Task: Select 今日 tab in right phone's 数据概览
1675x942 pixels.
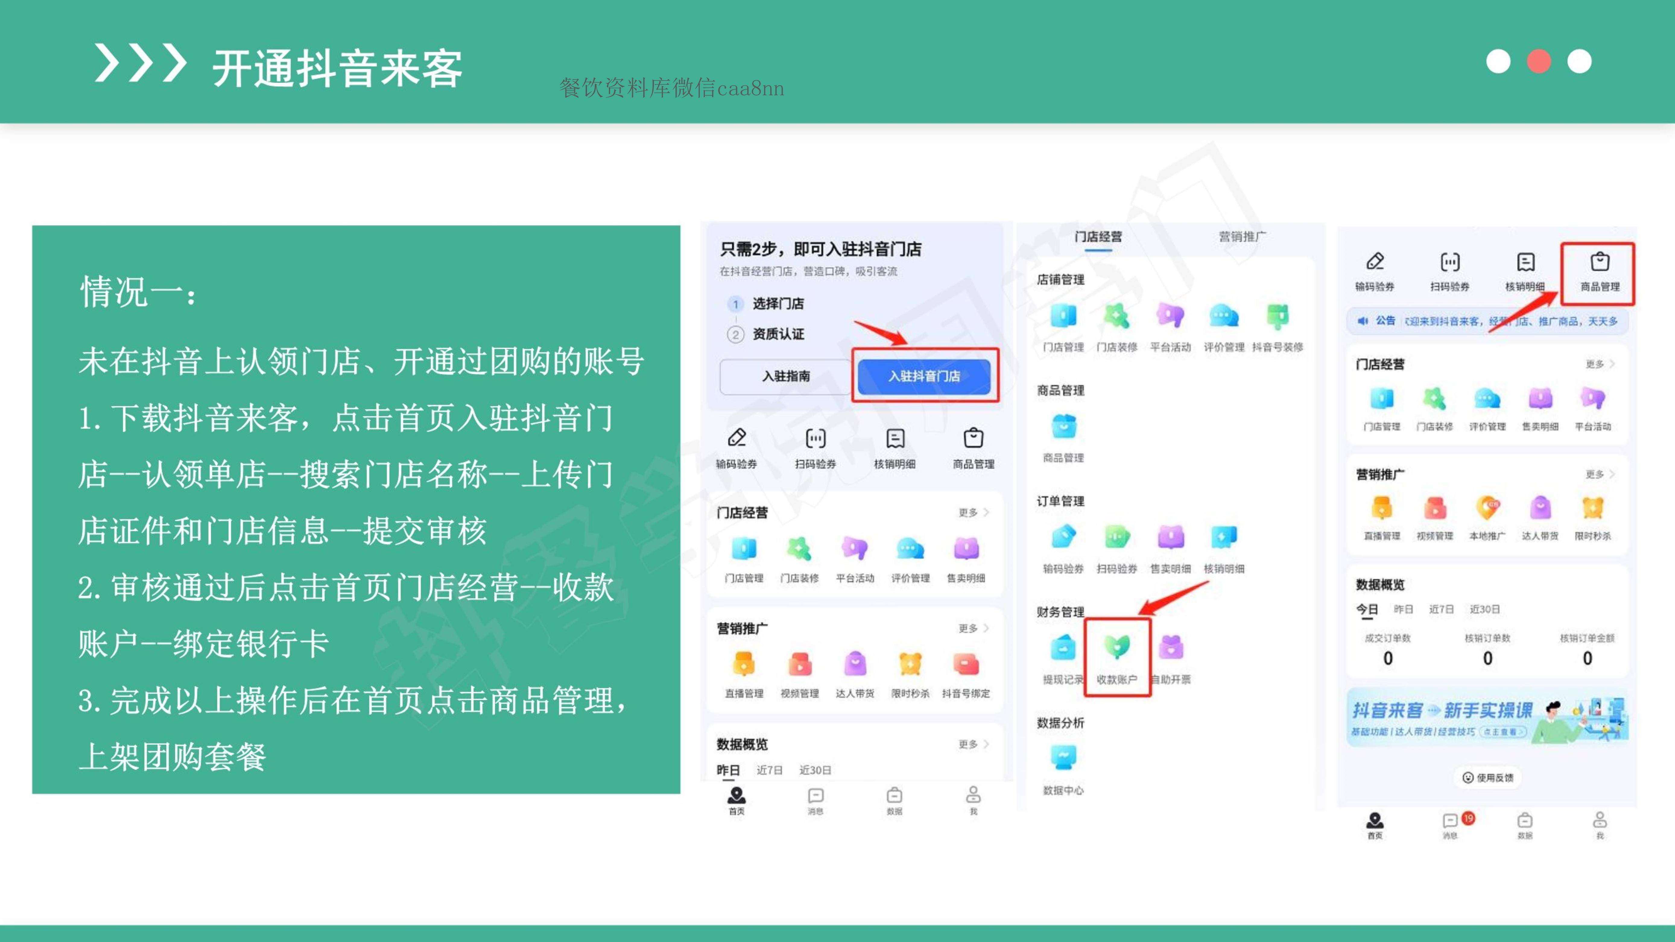Action: (x=1367, y=609)
